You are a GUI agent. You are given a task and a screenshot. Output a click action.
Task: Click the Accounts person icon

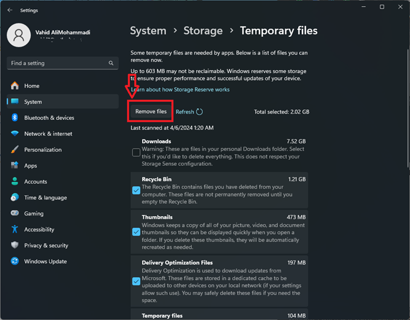[x=15, y=181]
